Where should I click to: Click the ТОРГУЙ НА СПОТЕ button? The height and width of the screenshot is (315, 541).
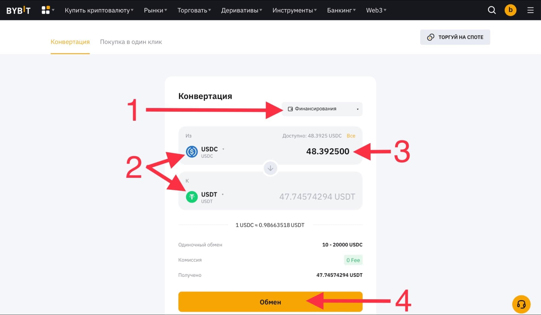click(455, 37)
